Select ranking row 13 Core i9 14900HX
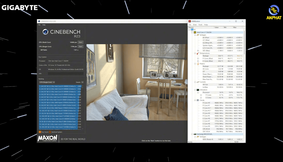The height and width of the screenshot is (162, 283). (x=60, y=119)
